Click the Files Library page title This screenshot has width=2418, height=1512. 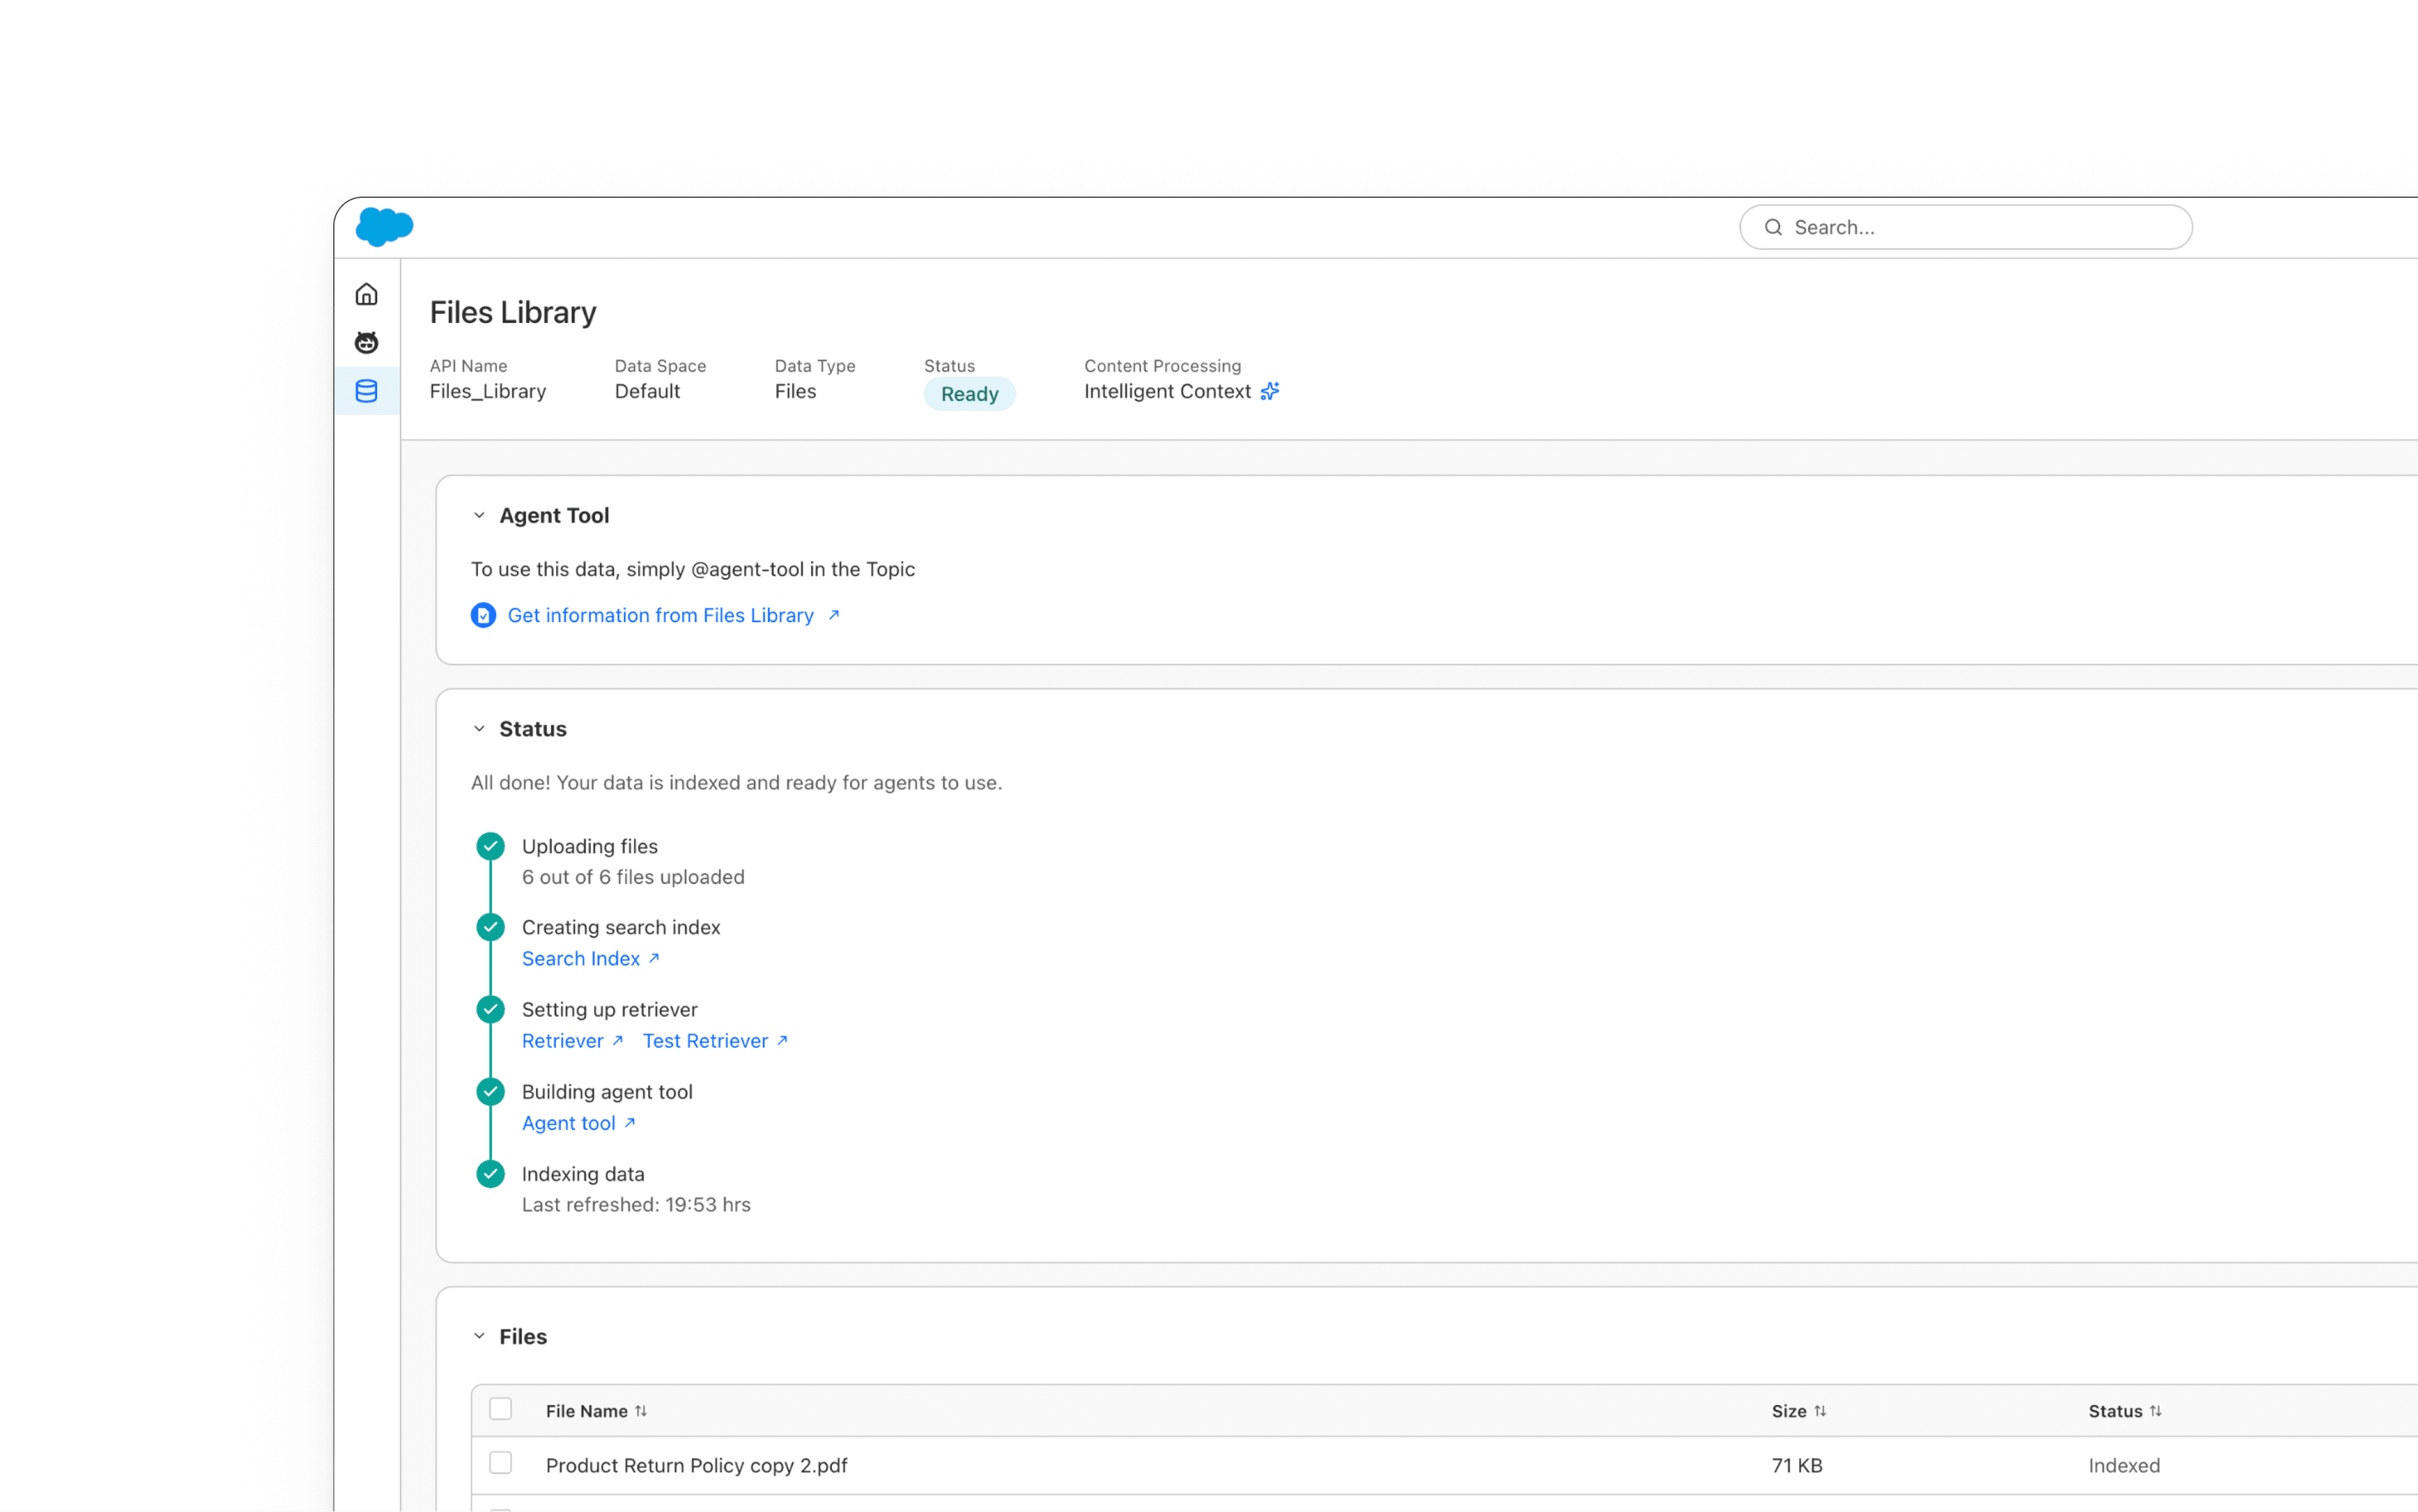click(513, 312)
